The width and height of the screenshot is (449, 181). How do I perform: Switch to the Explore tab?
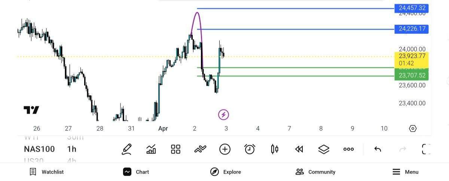[x=226, y=172]
